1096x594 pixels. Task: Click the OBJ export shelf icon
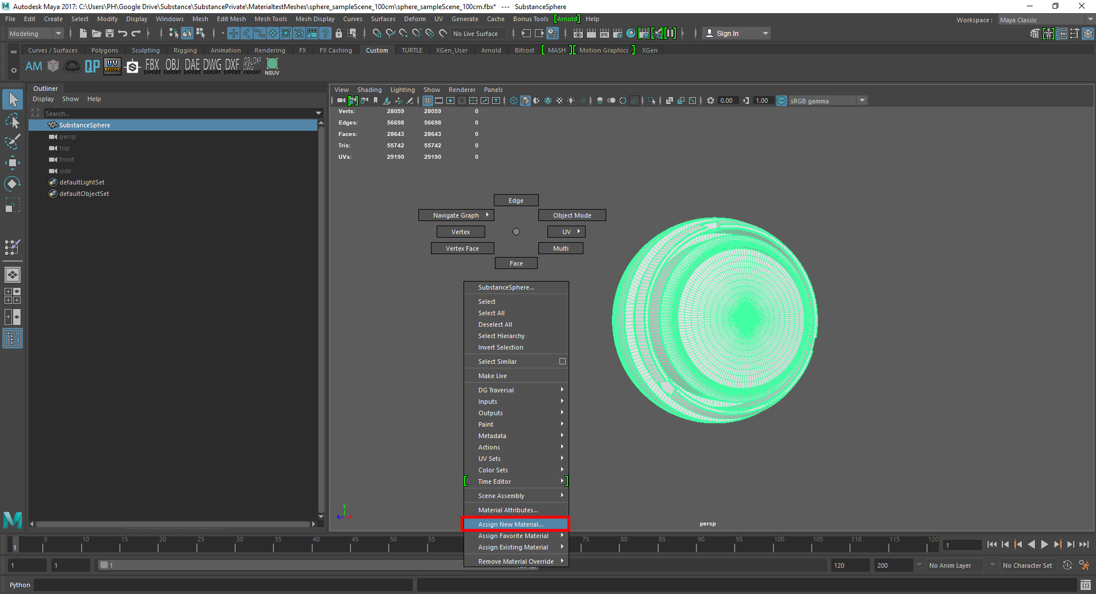tap(172, 66)
